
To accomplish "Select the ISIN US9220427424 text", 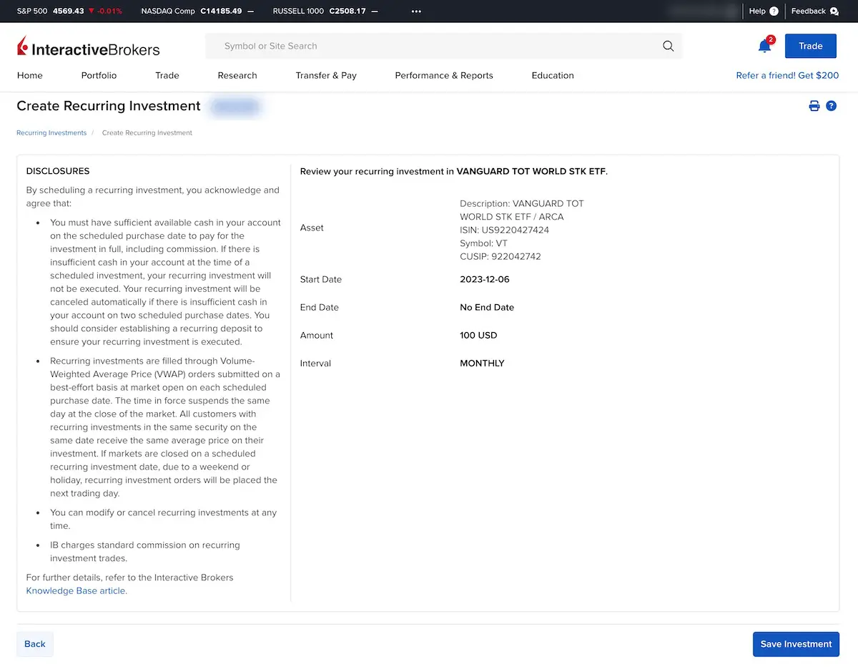I will click(505, 230).
